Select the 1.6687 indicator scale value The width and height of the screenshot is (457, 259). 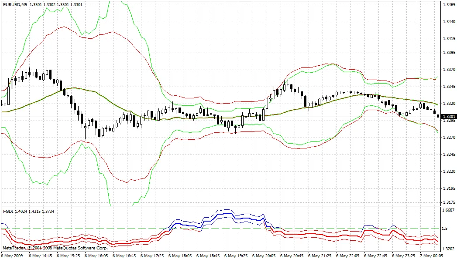tap(449, 210)
